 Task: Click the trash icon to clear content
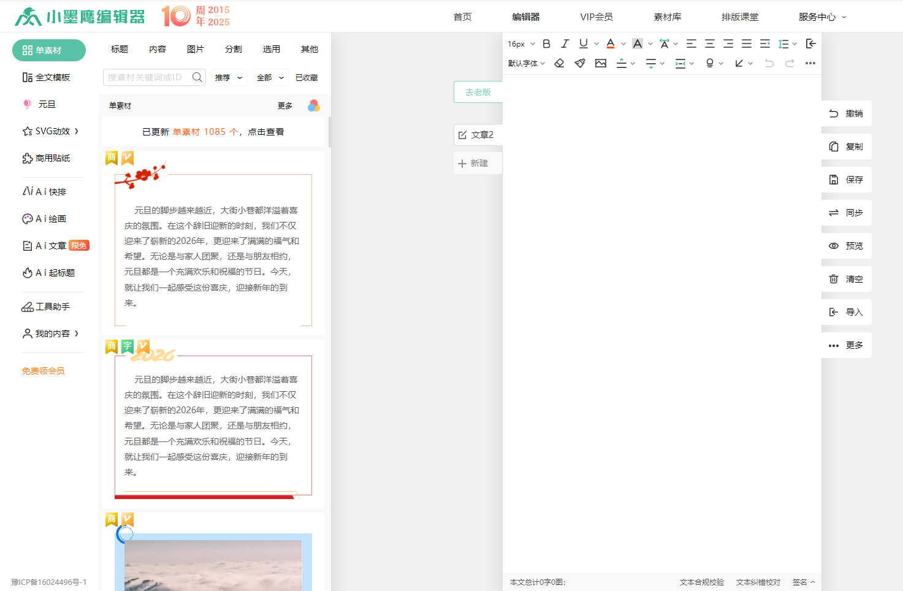click(x=834, y=279)
